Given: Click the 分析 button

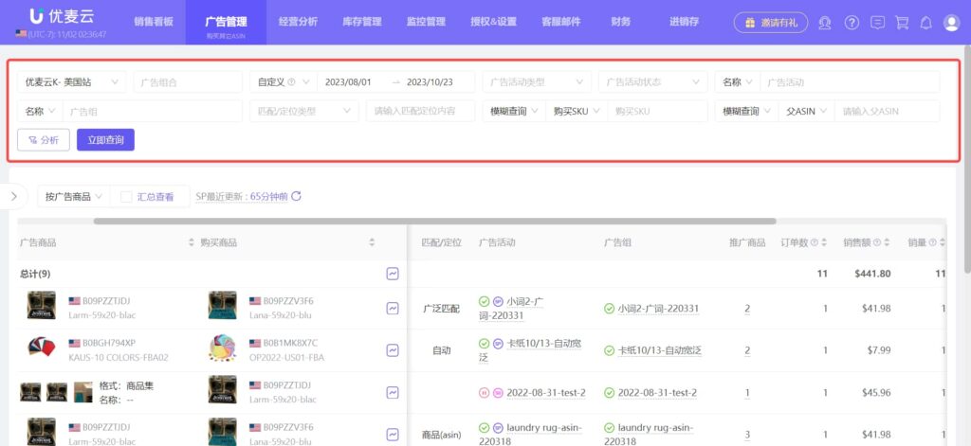Looking at the screenshot, I should coord(44,140).
